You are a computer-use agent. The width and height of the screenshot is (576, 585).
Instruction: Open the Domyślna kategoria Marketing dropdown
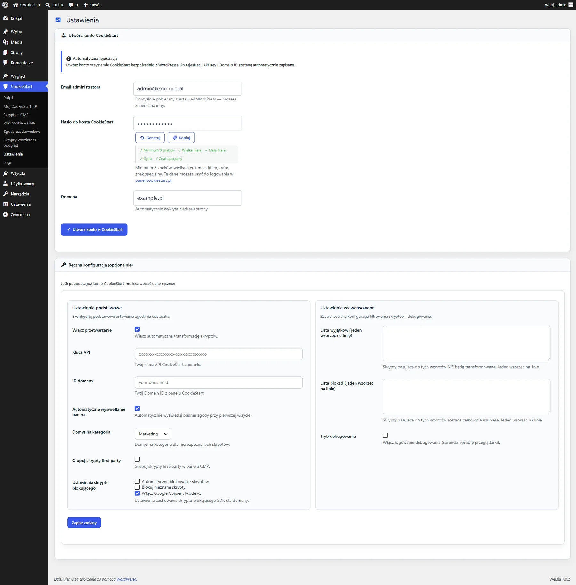[153, 434]
